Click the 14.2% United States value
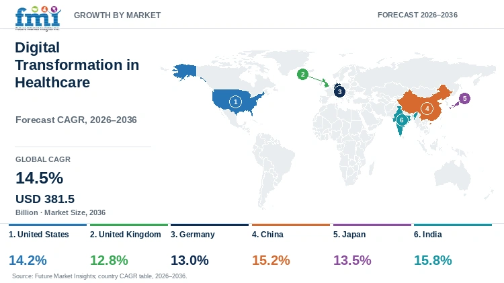504x283 pixels. click(x=28, y=260)
